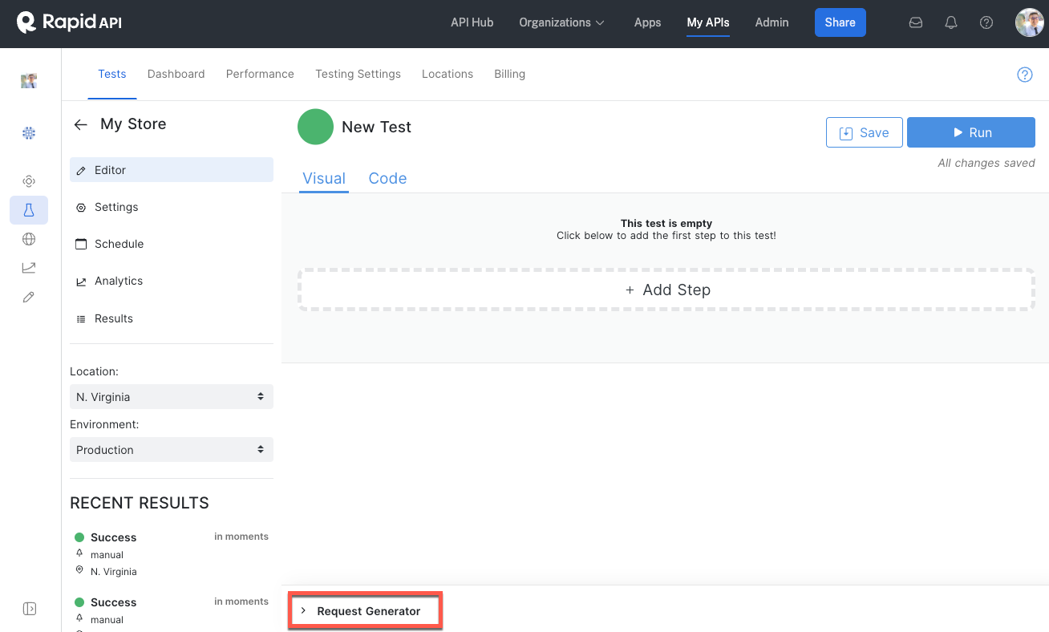Screen dimensions: 1049x632
Task: Open the notifications bell
Action: 951,22
